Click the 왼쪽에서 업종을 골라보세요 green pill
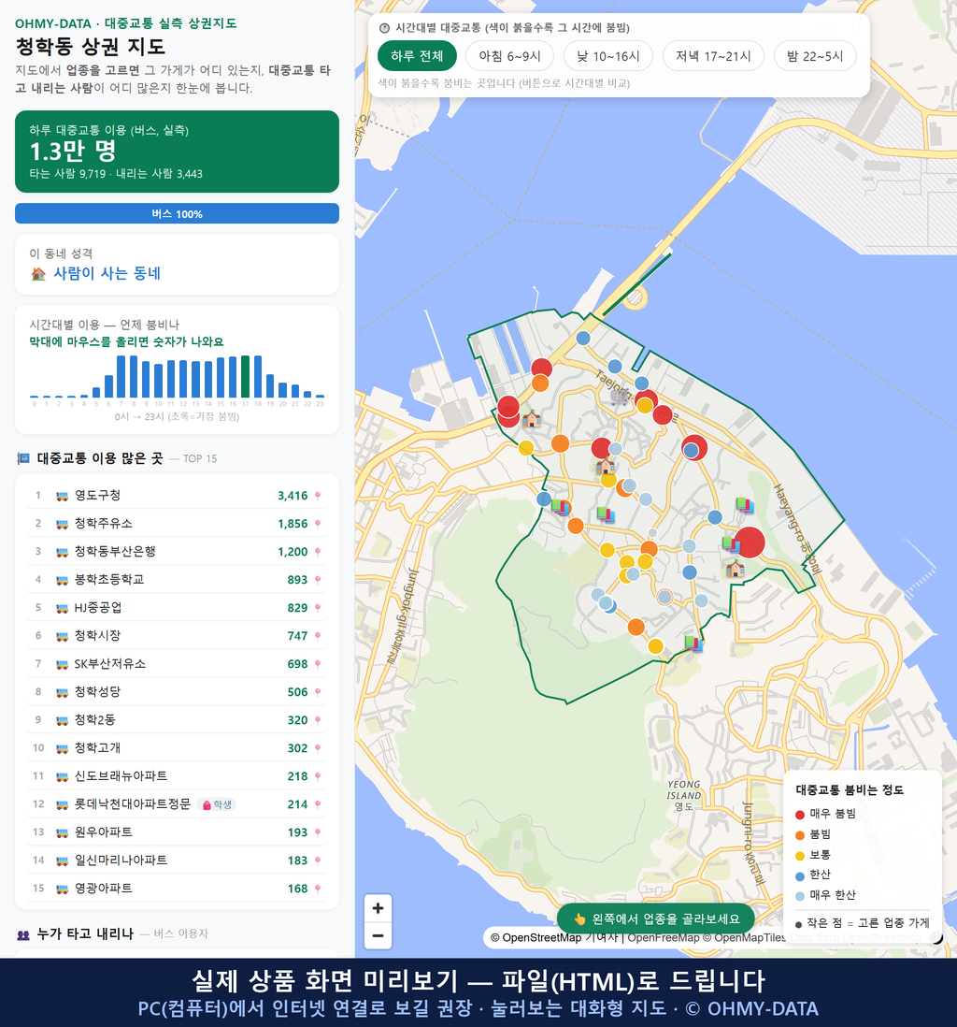Screen dimensions: 957x1027 656,919
